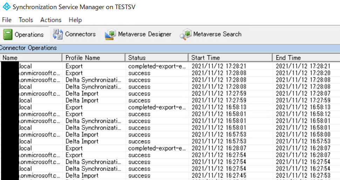Screen dimensions: 340x180
Task: Select start time 2021/11/12 16:27:45
Action: tap(219, 175)
